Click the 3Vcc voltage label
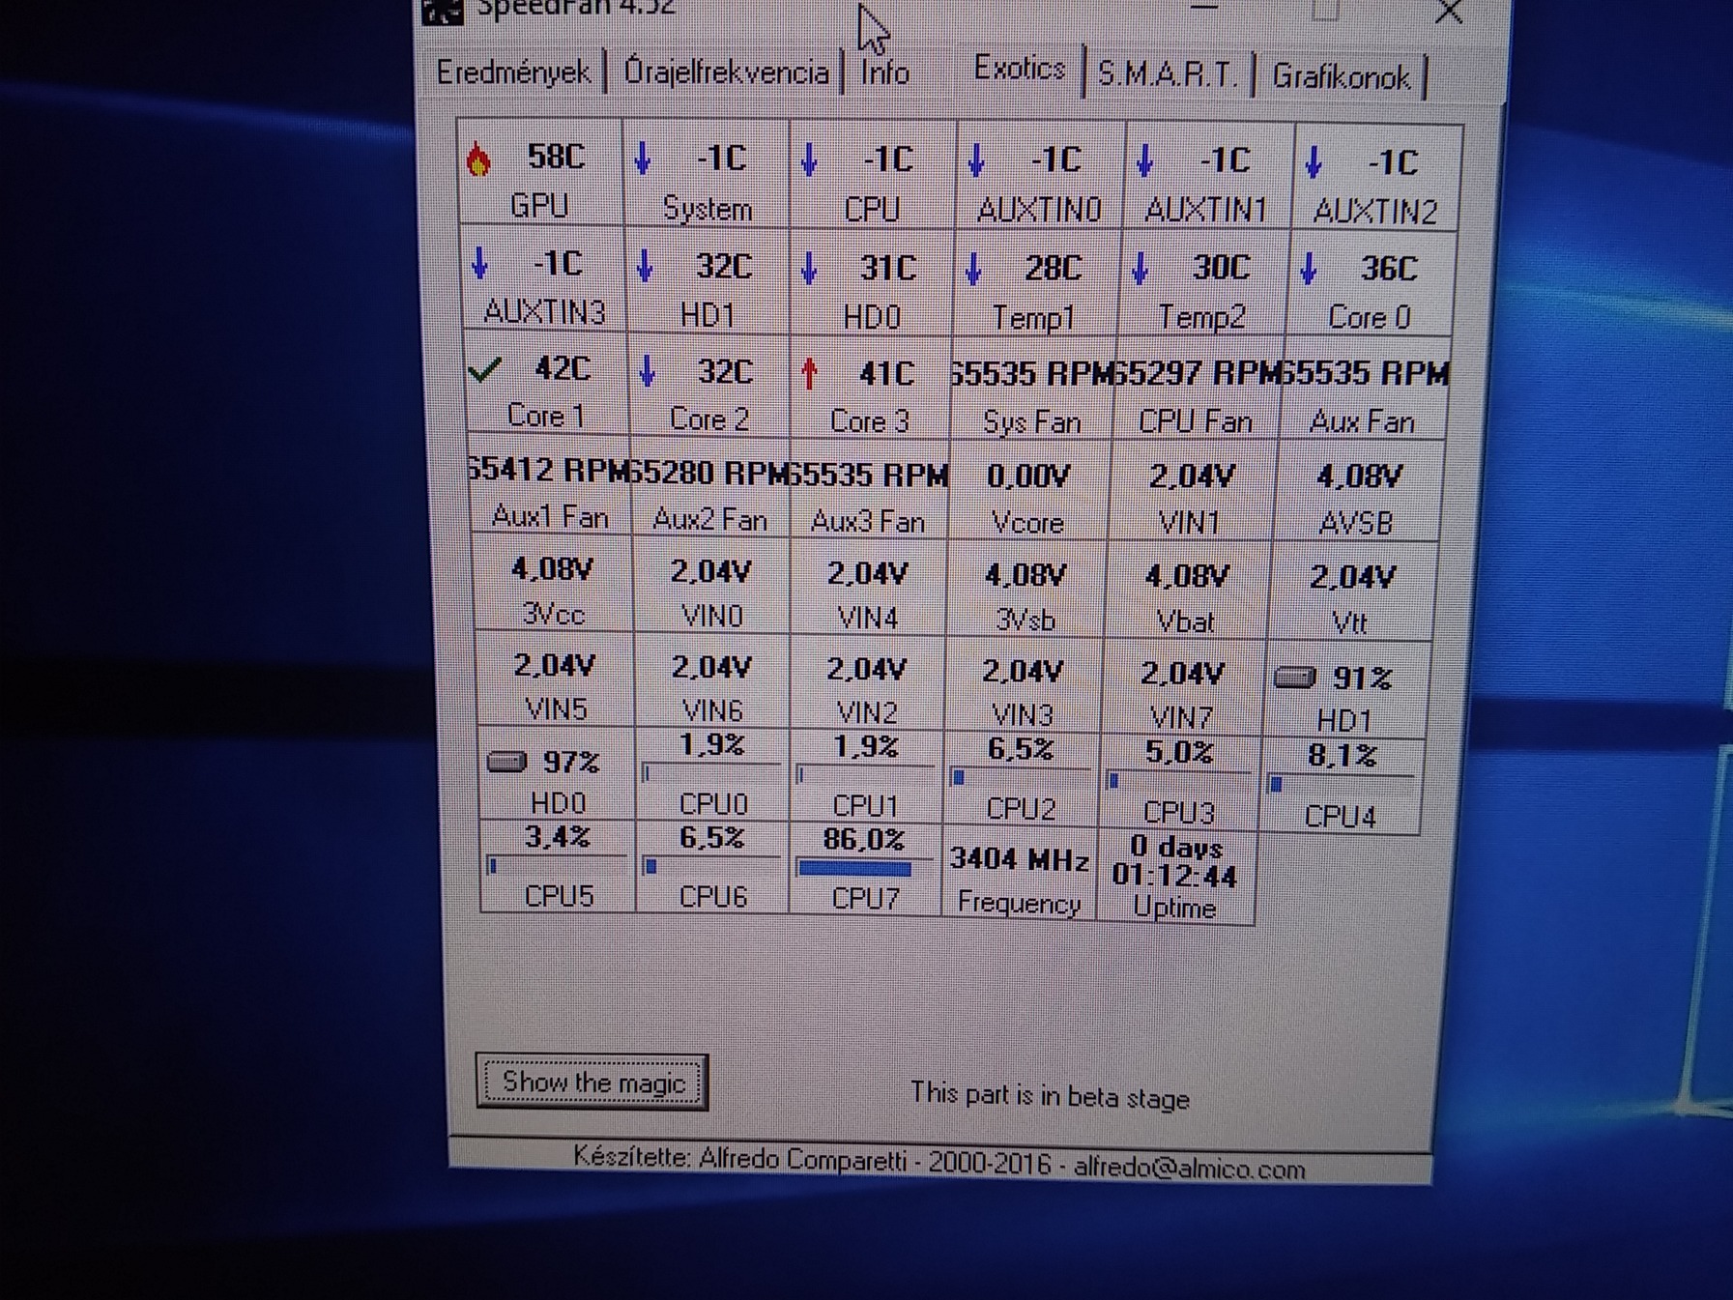The height and width of the screenshot is (1300, 1733). pyautogui.click(x=553, y=614)
